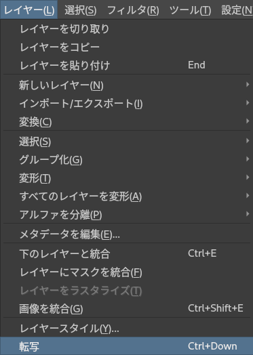Image resolution: width=253 pixels, height=355 pixels.
Task: Open メタデータを編集(E)... dialog
Action: coord(127,234)
